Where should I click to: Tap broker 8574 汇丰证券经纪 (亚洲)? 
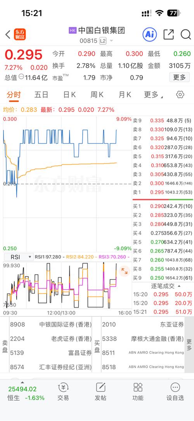click(x=51, y=367)
